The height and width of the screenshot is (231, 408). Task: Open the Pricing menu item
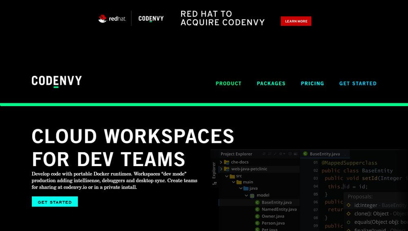(x=312, y=84)
